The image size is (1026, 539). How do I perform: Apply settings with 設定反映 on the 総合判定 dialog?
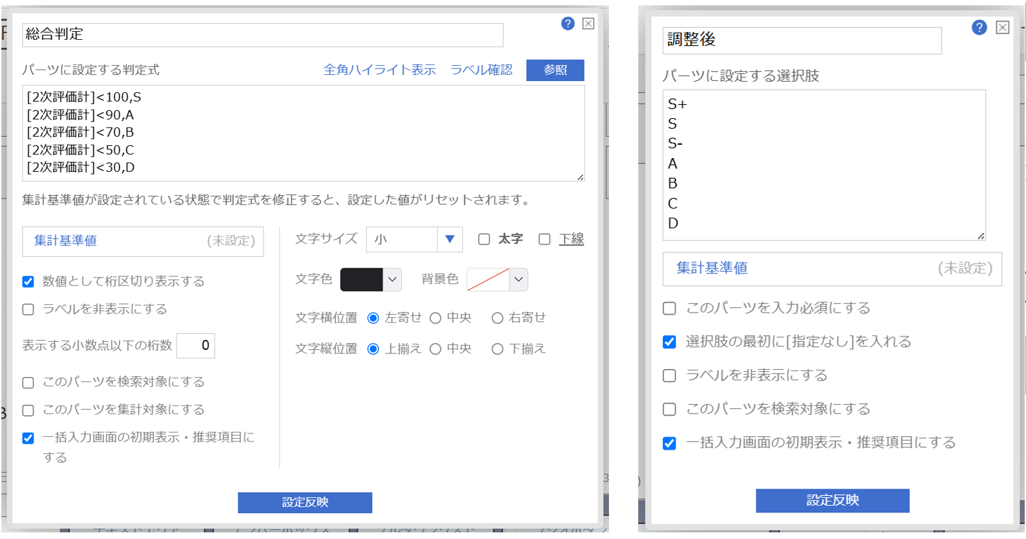click(305, 502)
